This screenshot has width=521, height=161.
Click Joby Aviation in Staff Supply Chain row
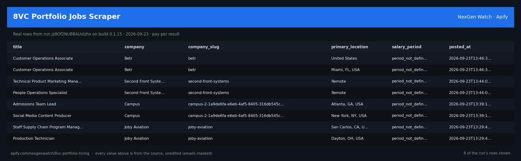pos(137,127)
